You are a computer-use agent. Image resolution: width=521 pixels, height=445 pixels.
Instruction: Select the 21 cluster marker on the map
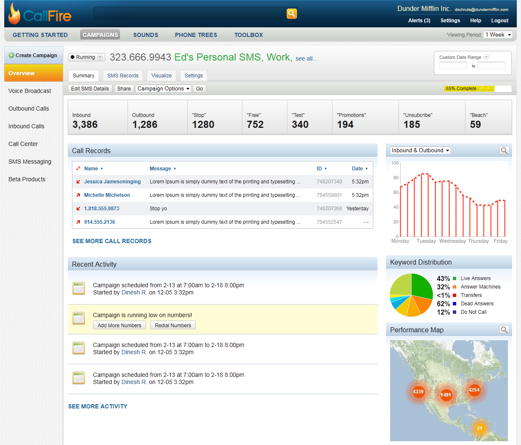tap(479, 428)
